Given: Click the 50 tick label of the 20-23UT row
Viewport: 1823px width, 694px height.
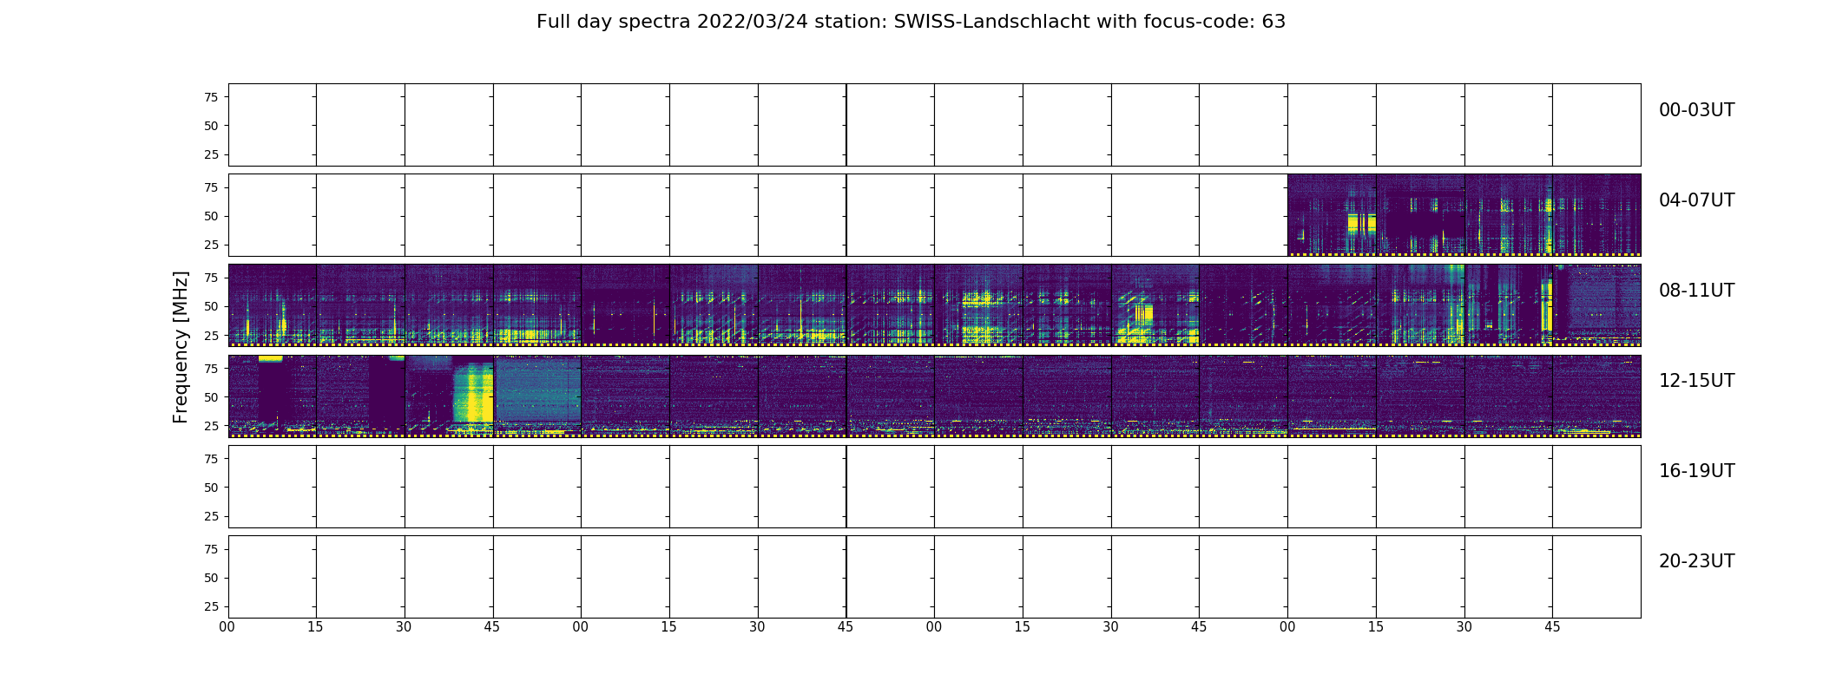Looking at the screenshot, I should [211, 578].
